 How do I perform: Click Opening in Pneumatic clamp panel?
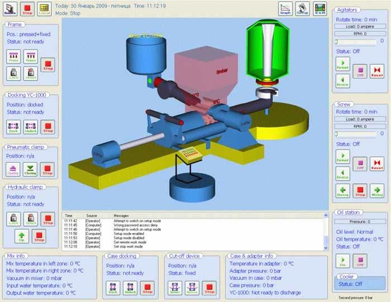[x=14, y=169]
